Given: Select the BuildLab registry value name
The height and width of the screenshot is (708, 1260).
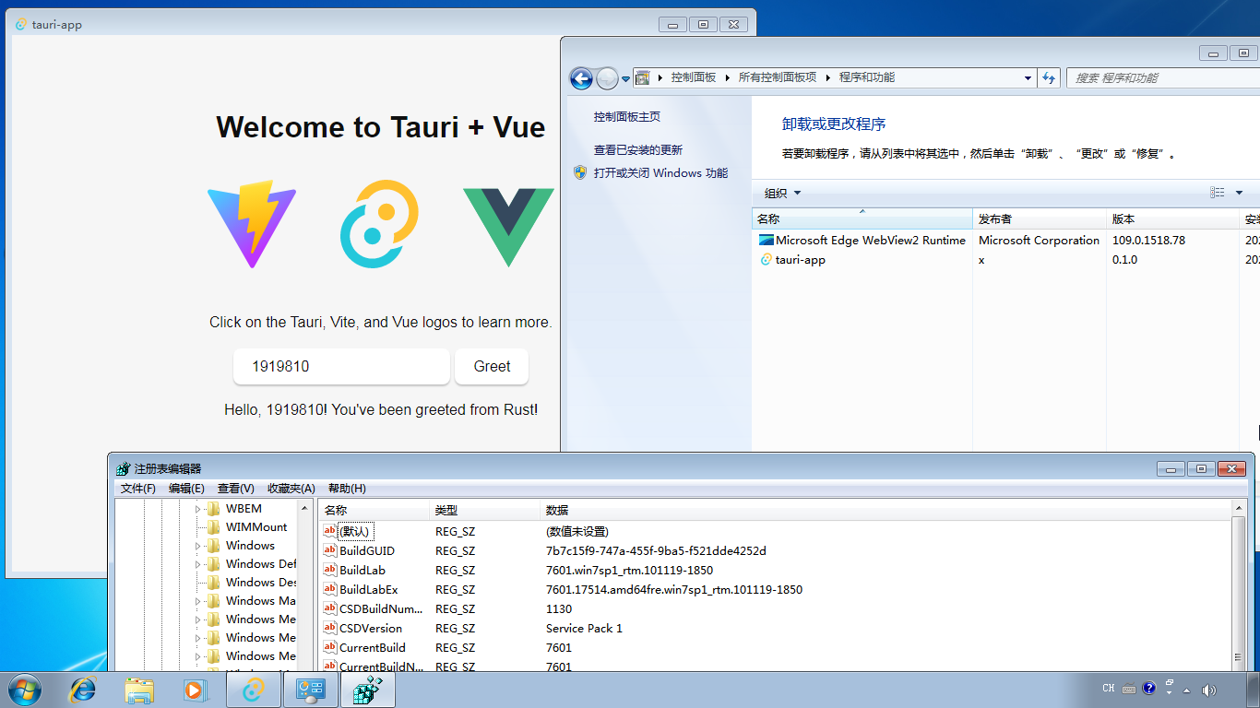Looking at the screenshot, I should pos(363,571).
